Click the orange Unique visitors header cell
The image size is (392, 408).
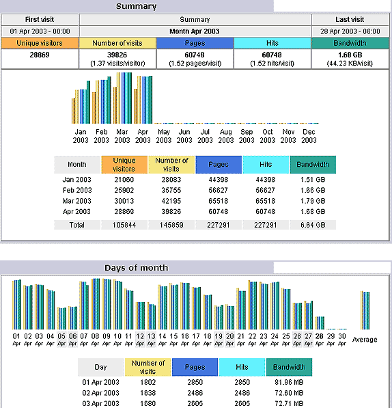click(x=40, y=43)
